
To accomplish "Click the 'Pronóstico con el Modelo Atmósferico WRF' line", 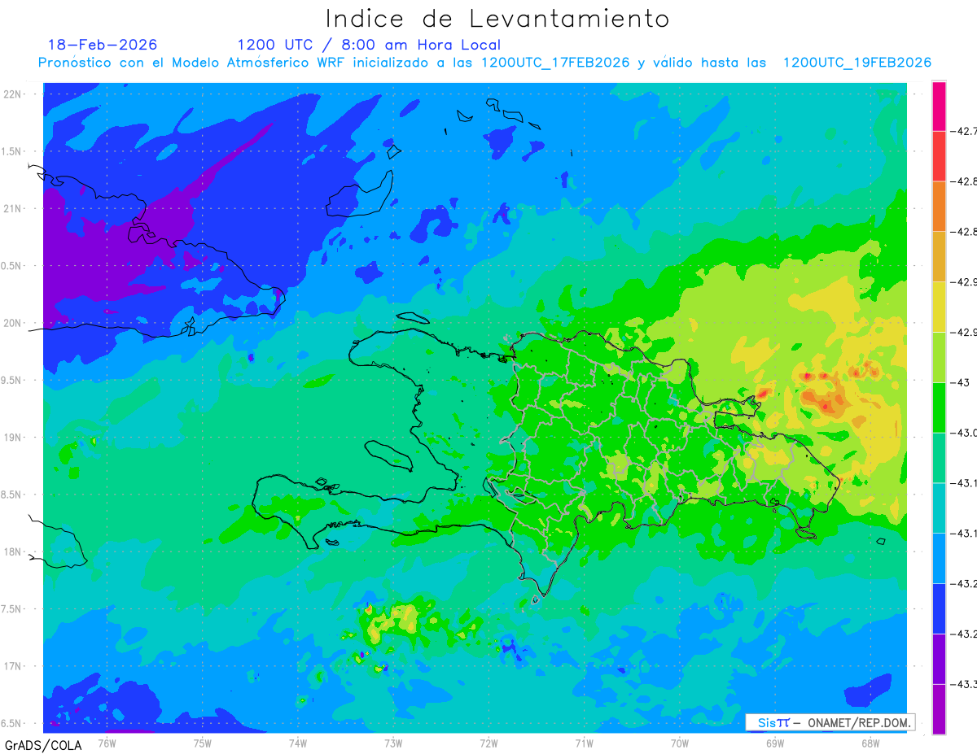I will coord(484,63).
